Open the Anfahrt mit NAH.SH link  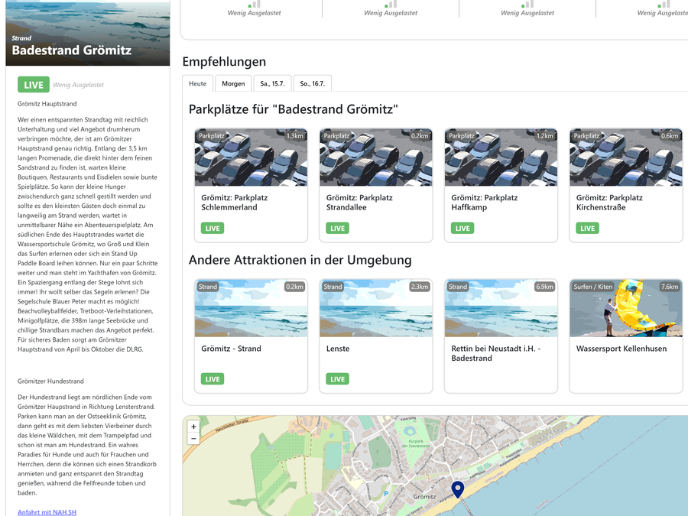pos(47,512)
